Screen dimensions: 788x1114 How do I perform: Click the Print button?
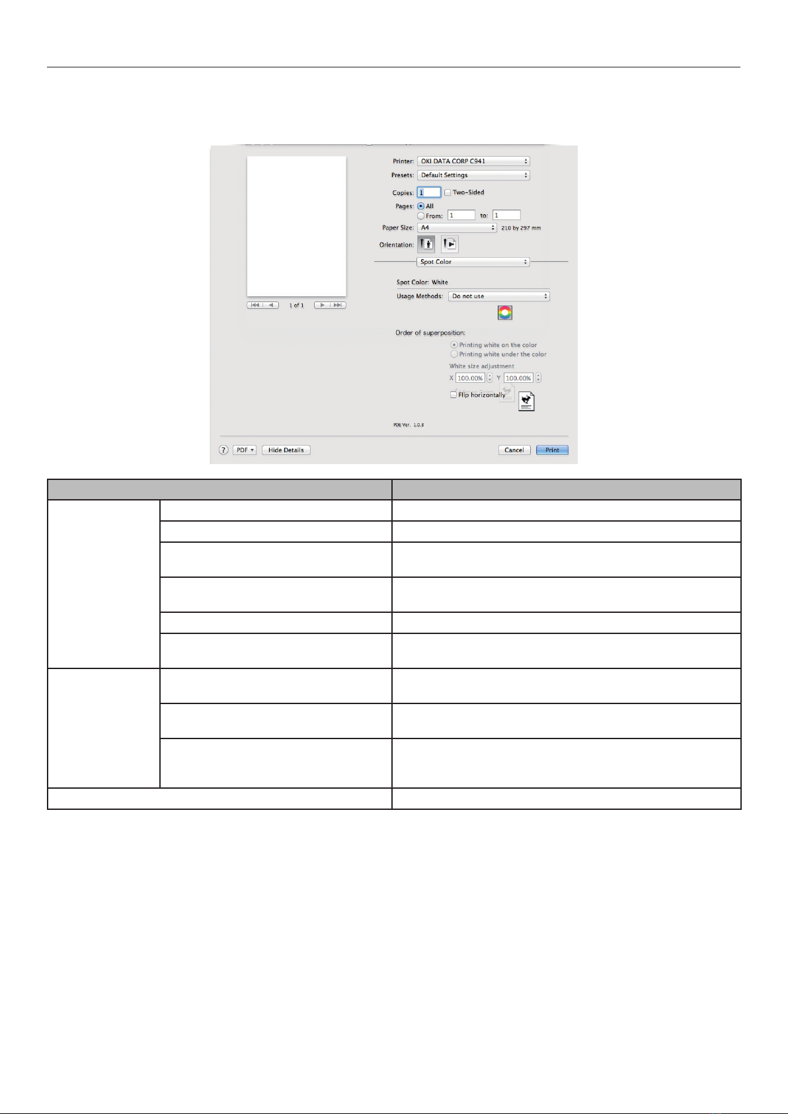[x=552, y=450]
